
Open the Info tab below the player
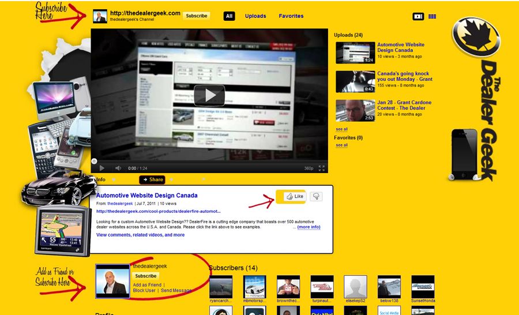101,179
